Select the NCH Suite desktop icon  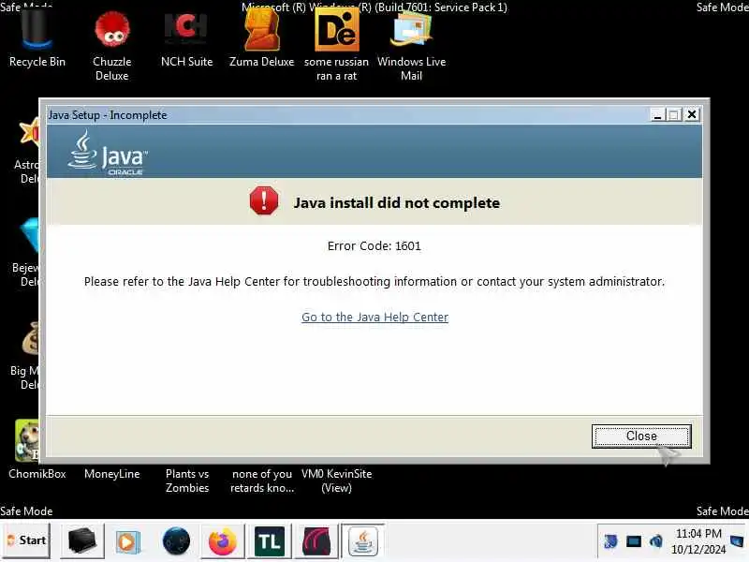point(186,40)
